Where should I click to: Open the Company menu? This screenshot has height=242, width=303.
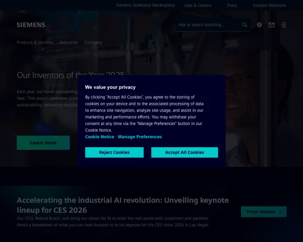click(93, 42)
